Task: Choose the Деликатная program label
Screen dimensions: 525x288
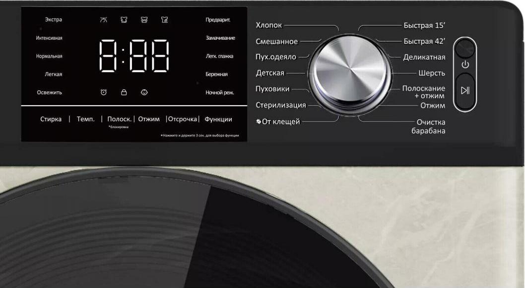Action: [424, 57]
